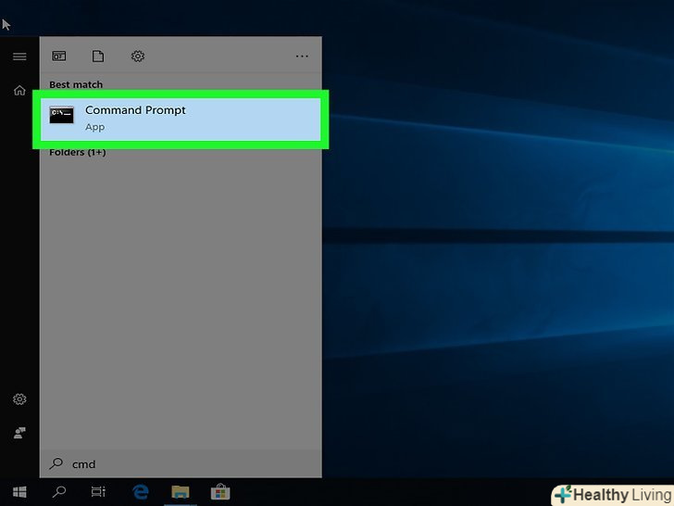This screenshot has width=674, height=506.
Task: Click the magnifier icon beside cmd text
Action: pyautogui.click(x=56, y=463)
